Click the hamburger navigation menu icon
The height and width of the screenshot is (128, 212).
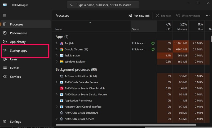pos(5,15)
